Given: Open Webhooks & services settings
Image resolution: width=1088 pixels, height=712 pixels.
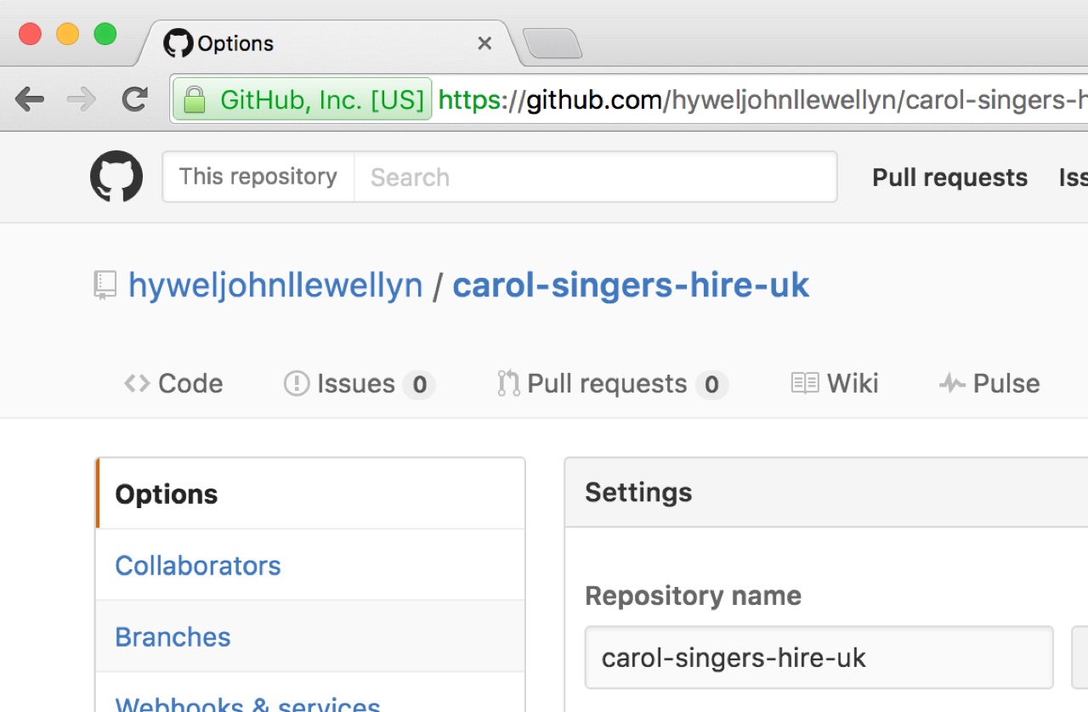Looking at the screenshot, I should (310, 692).
